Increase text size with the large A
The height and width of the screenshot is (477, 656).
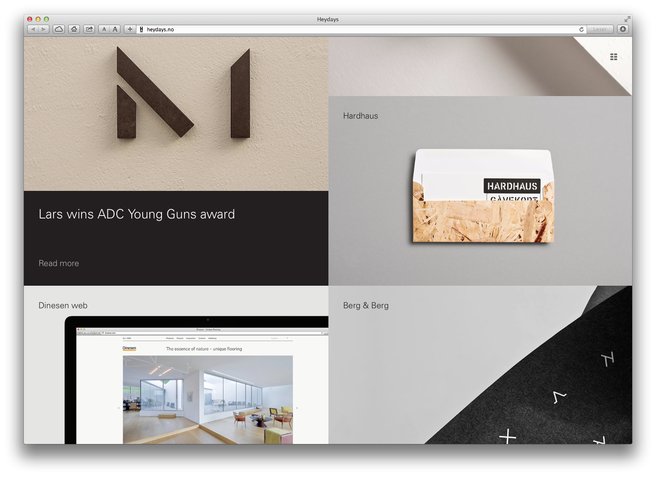pos(115,29)
